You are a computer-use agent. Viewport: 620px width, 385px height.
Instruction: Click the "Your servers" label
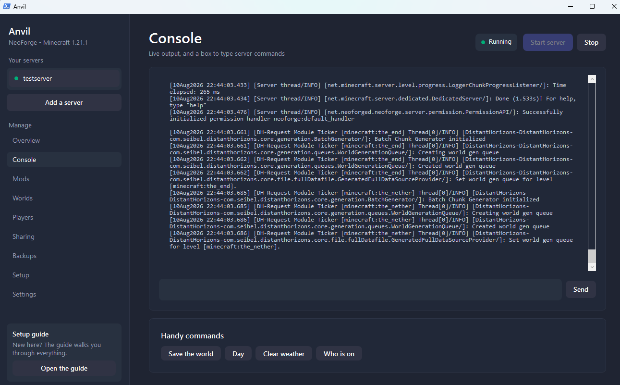pos(26,60)
